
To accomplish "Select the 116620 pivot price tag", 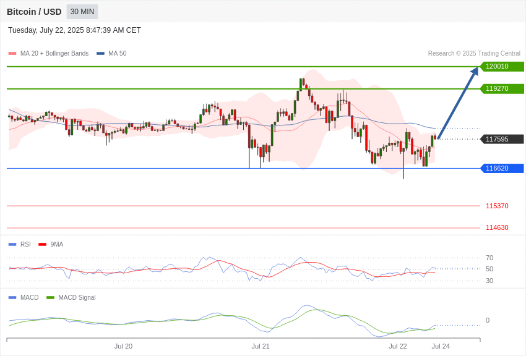I will (x=502, y=168).
